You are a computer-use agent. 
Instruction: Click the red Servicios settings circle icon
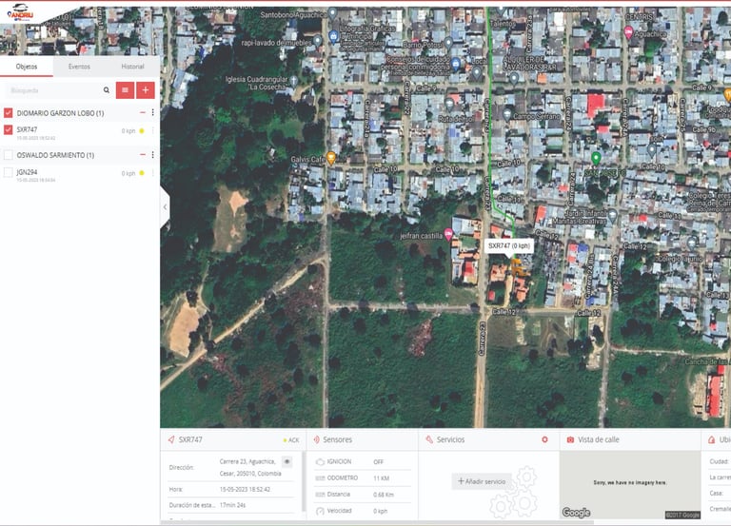544,439
